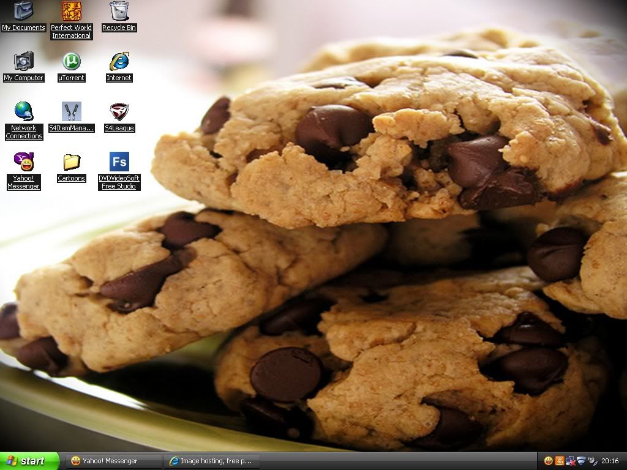This screenshot has width=627, height=470.
Task: Click the Yahoo smiley tray icon
Action: click(x=549, y=461)
